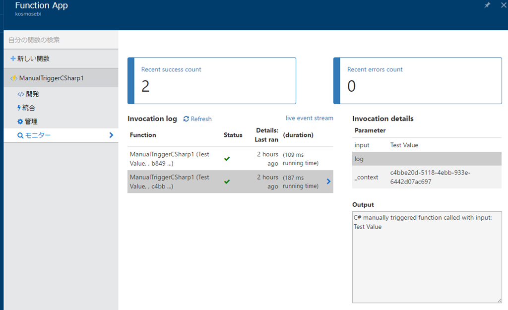The width and height of the screenshot is (508, 310).
Task: Expand the selected c4bb invocation row arrow
Action: coord(328,182)
